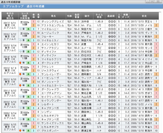The image size is (163, 133).
Task: Click the cloudy weather icon for 2017/6/11
Action: tap(20, 29)
